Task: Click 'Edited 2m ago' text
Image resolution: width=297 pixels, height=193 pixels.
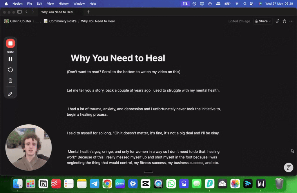Action: click(239, 21)
